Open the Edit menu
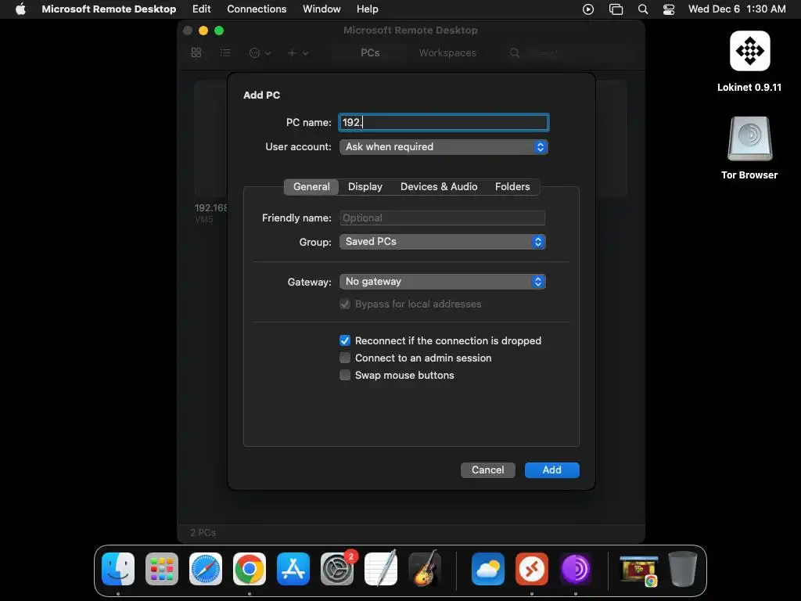 (x=201, y=9)
